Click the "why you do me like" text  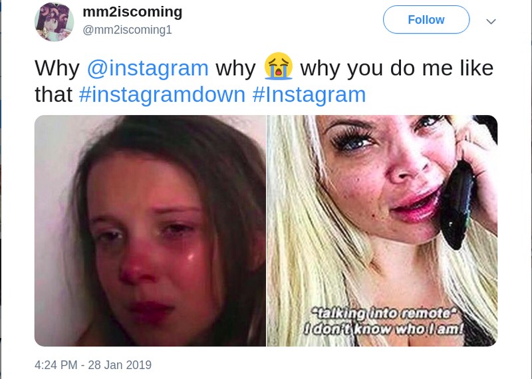397,68
